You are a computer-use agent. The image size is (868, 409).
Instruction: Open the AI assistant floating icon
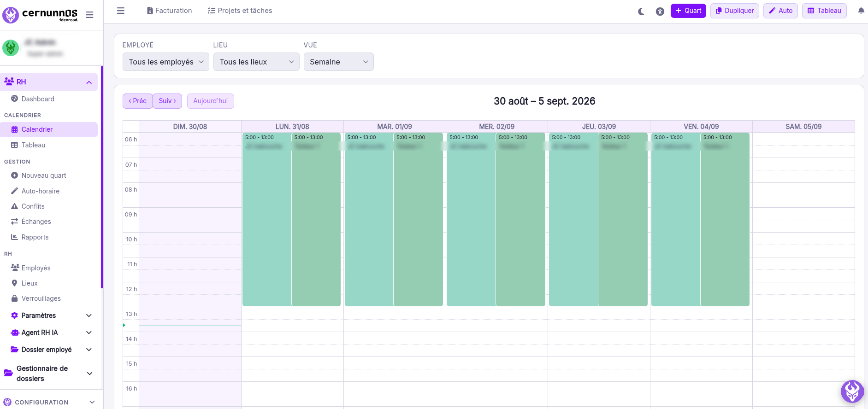click(852, 391)
